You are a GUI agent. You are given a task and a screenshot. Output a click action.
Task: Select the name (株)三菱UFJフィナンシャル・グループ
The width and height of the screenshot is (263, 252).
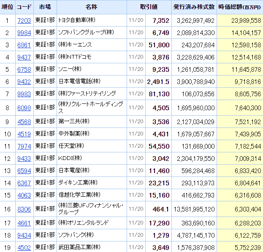click(x=91, y=209)
